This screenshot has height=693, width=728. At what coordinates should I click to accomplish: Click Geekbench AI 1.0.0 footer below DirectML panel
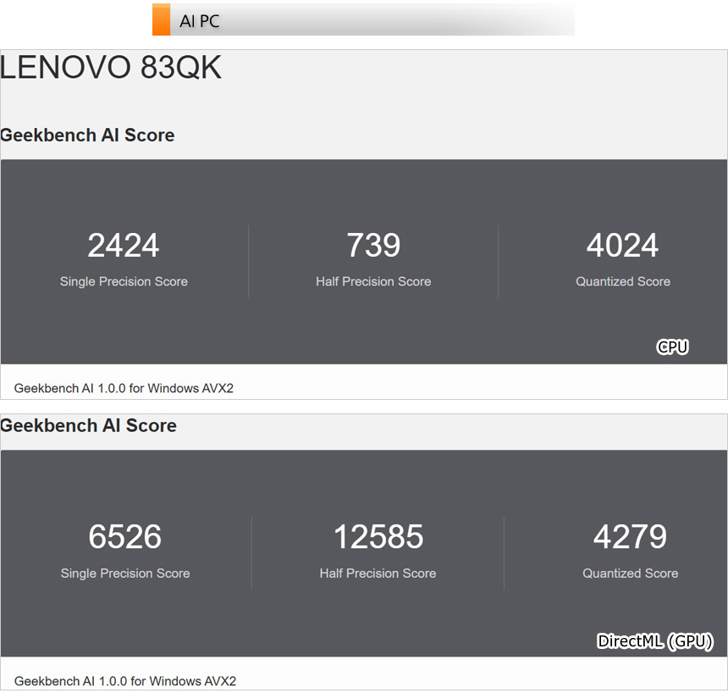click(x=125, y=680)
